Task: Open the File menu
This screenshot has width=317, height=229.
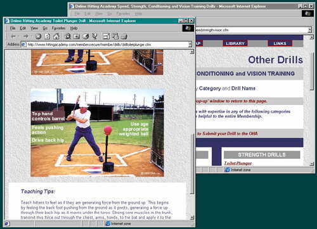Action: [x=13, y=28]
